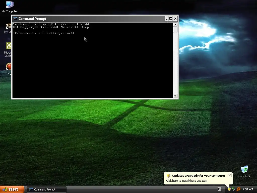The image size is (257, 193).
Task: Dismiss the updates balloon with its X
Action: 230,175
